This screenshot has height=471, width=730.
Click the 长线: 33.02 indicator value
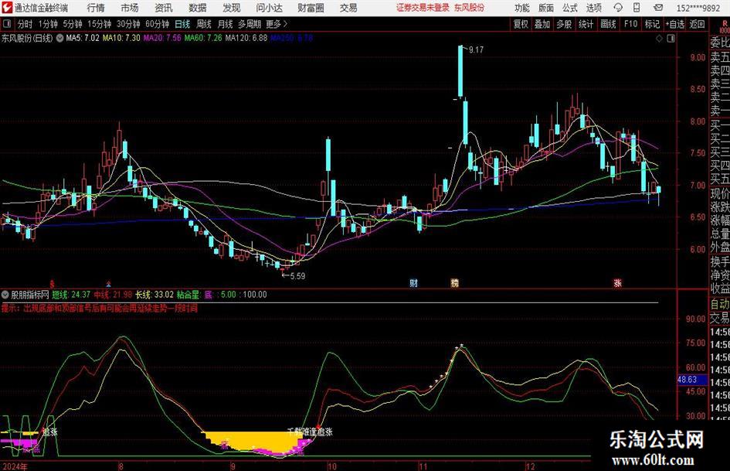(154, 295)
